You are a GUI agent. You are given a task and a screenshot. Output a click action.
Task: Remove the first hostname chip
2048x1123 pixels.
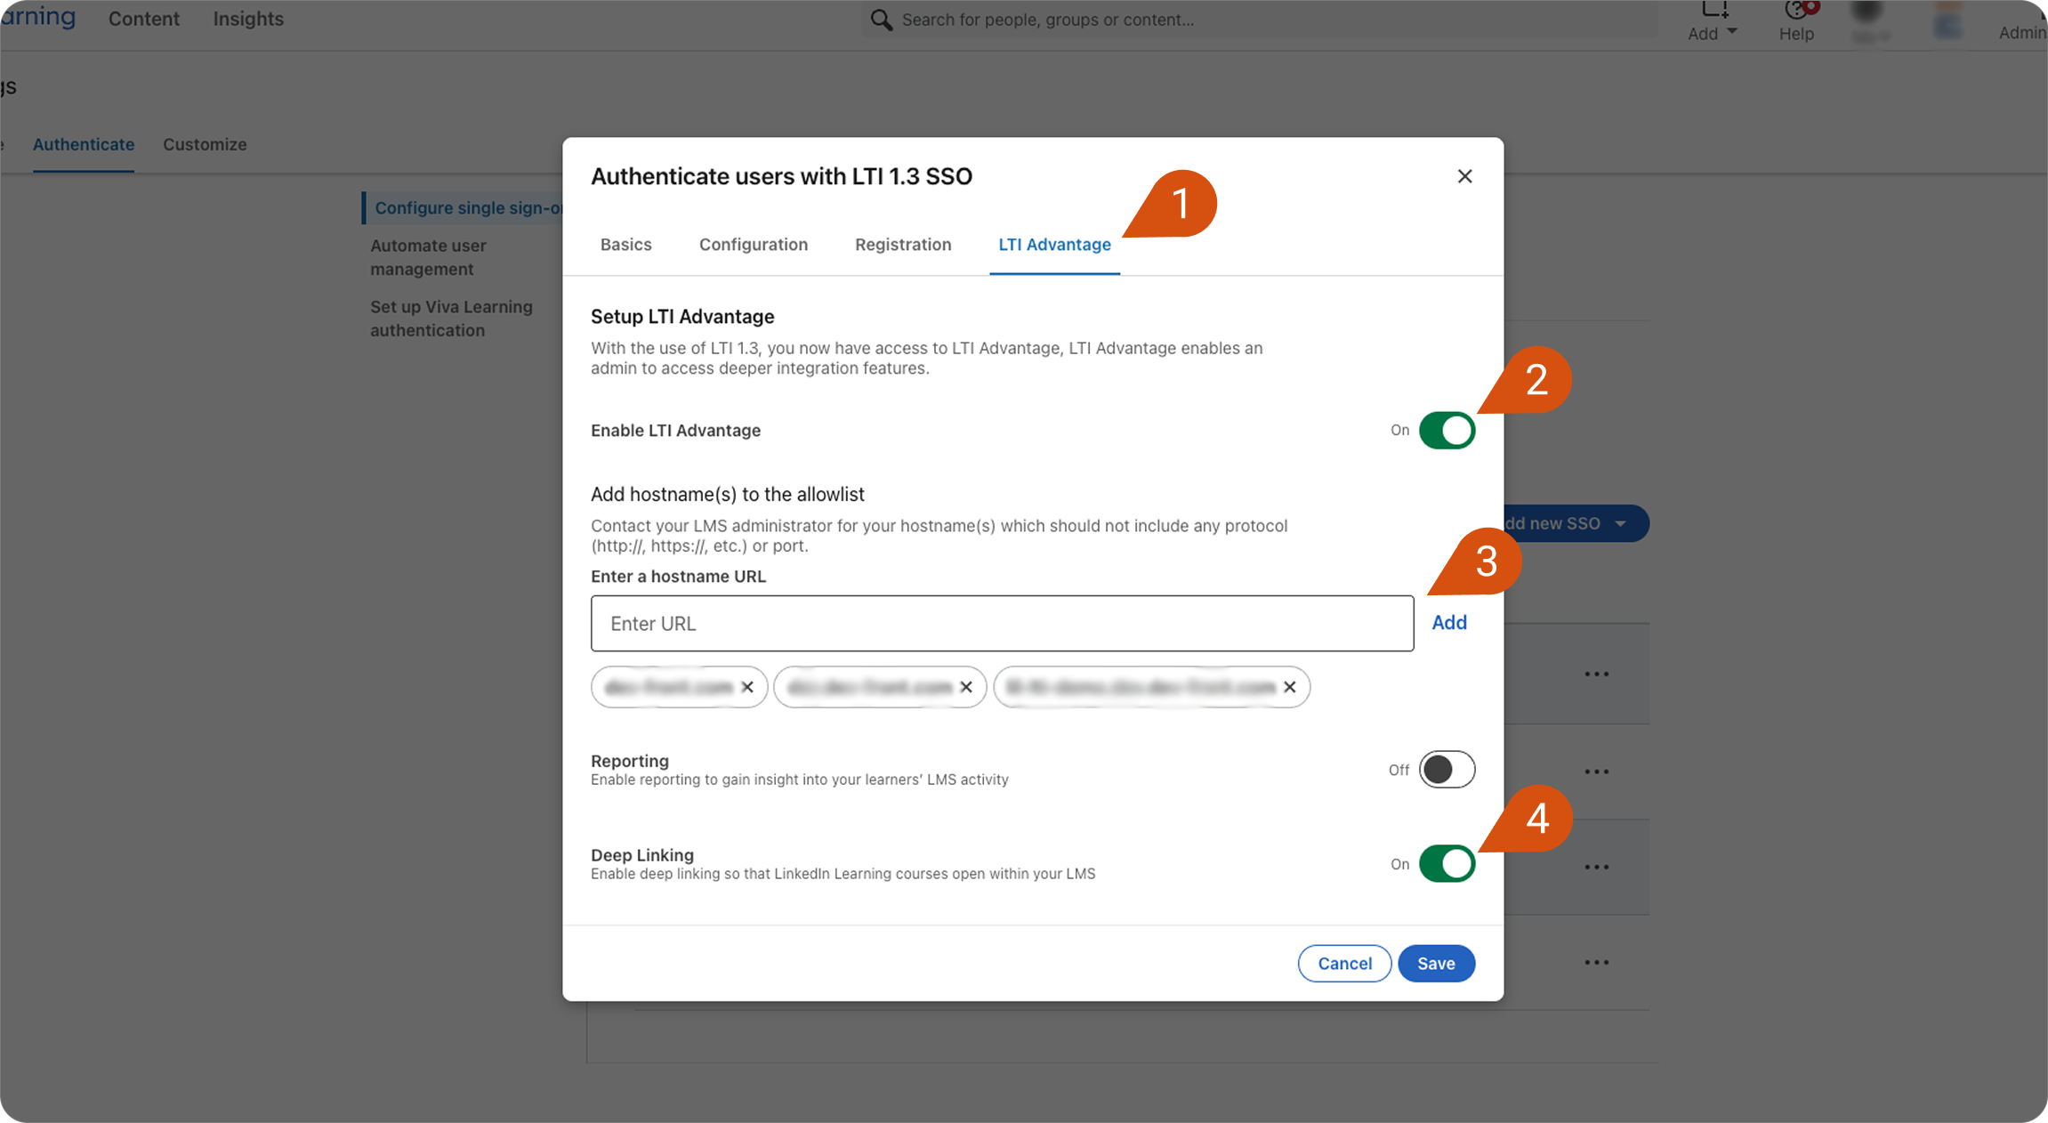click(x=747, y=687)
